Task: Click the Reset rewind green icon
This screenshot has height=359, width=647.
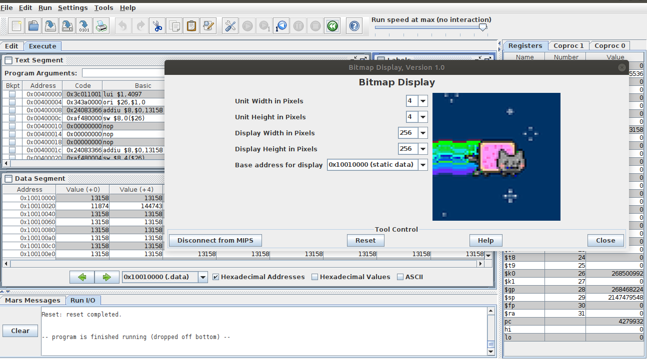Action: pos(332,26)
